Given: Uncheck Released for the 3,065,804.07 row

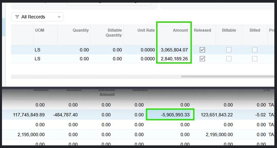Looking at the screenshot, I should click(202, 50).
